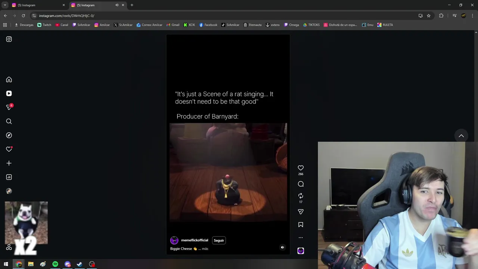Open direct messages with 6 unread
Screen dimensions: 478x269
click(9, 107)
